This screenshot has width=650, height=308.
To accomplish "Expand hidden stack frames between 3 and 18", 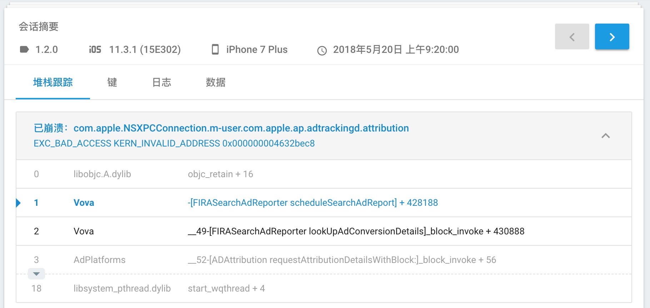I will (x=36, y=274).
